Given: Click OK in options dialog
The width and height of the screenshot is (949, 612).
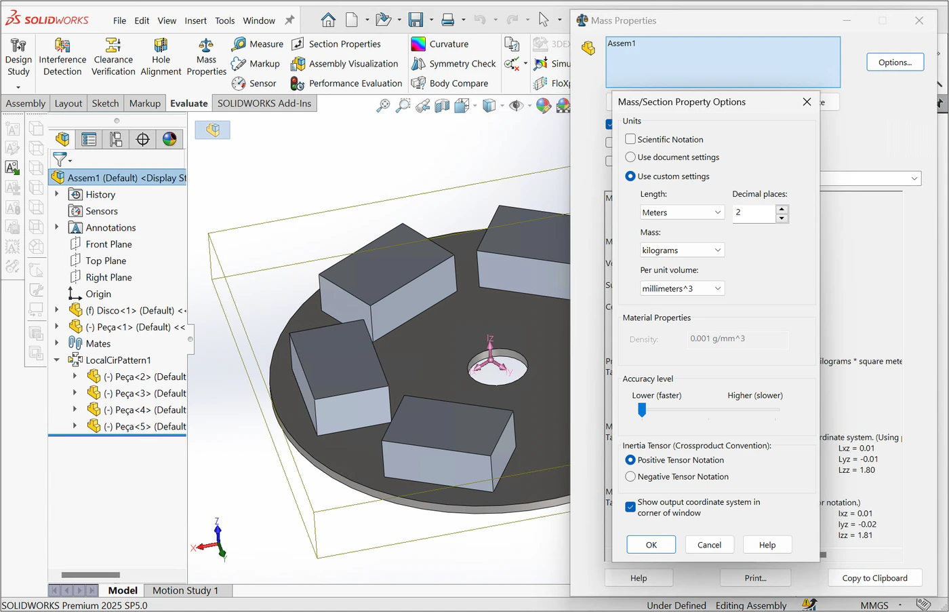Looking at the screenshot, I should pyautogui.click(x=651, y=545).
